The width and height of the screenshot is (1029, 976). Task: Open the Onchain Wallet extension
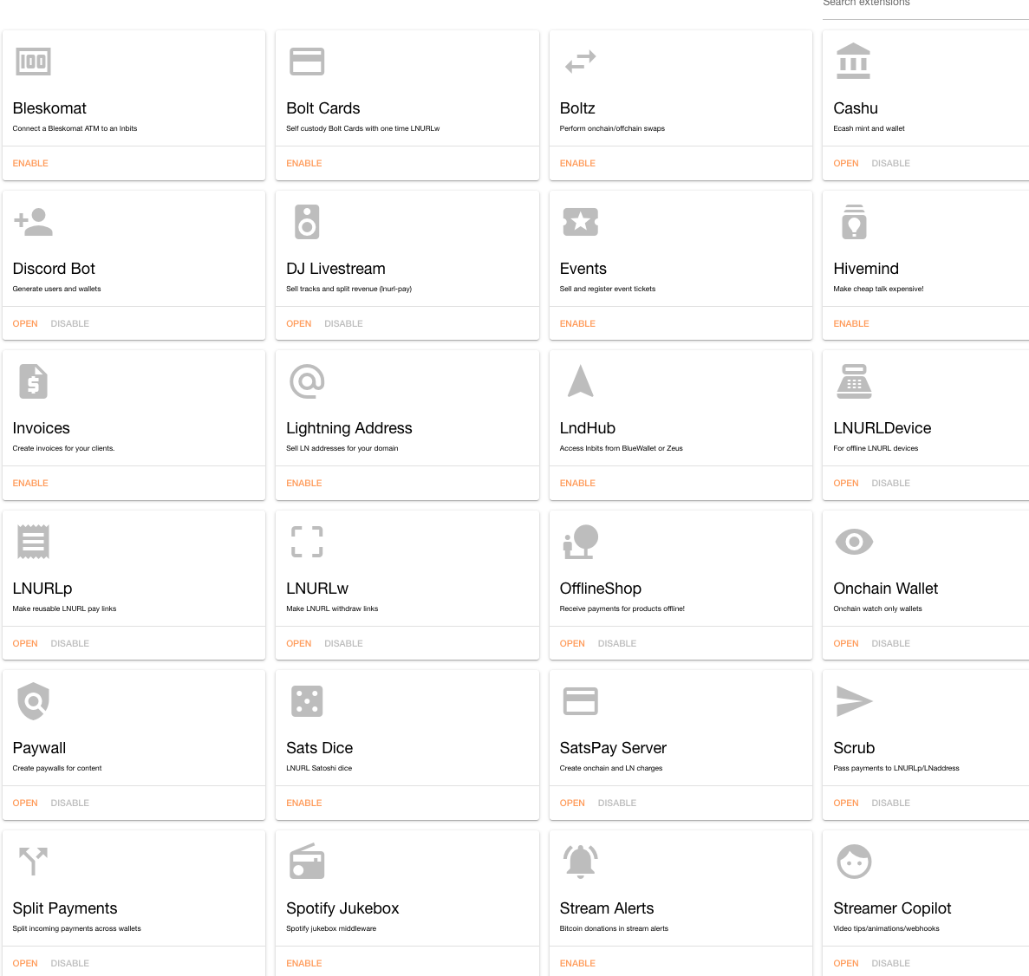(846, 643)
